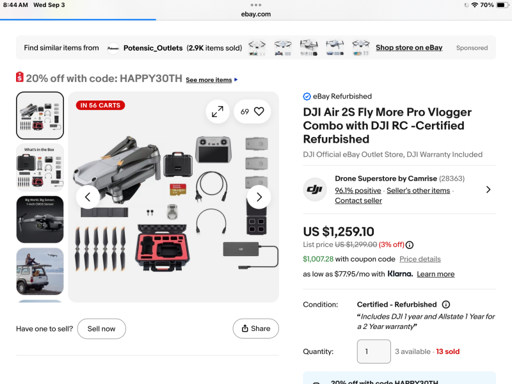Image resolution: width=512 pixels, height=384 pixels.
Task: Open Klarna Learn more link
Action: [x=435, y=274]
